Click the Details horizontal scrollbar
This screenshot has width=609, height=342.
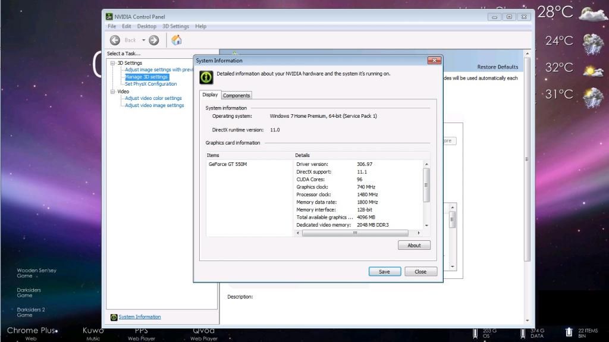coord(355,233)
